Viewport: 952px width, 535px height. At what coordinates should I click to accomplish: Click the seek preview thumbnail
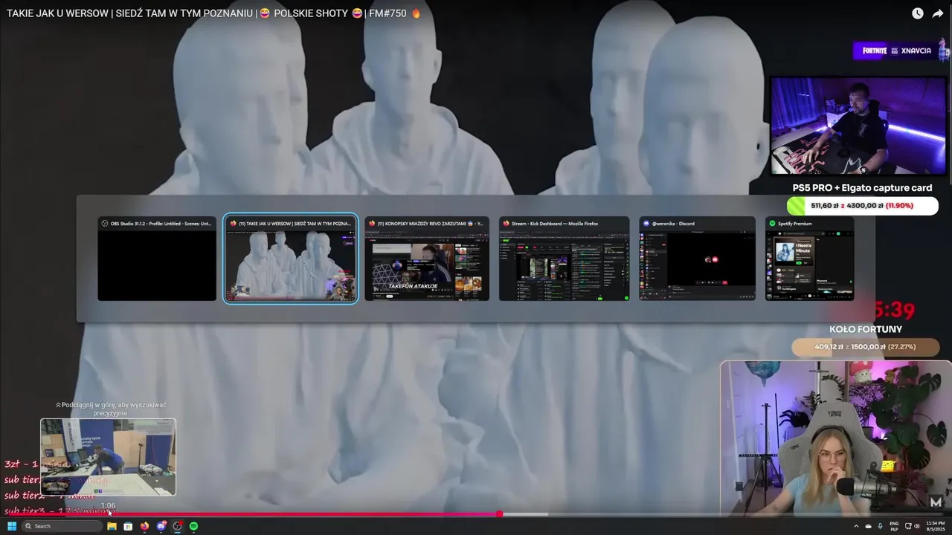tap(108, 457)
